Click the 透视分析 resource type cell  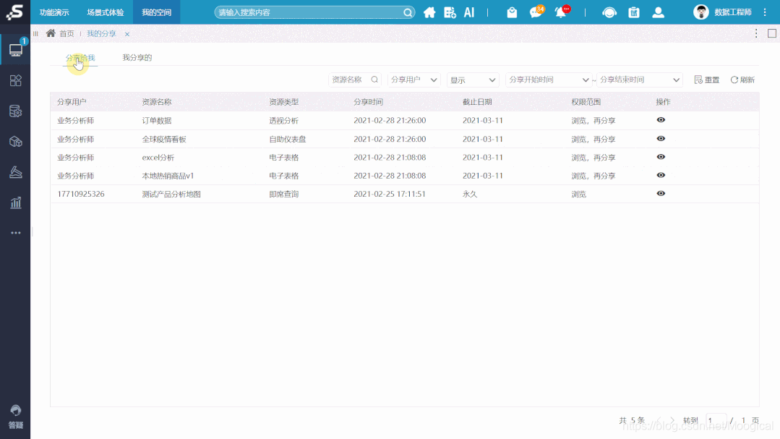(x=283, y=121)
